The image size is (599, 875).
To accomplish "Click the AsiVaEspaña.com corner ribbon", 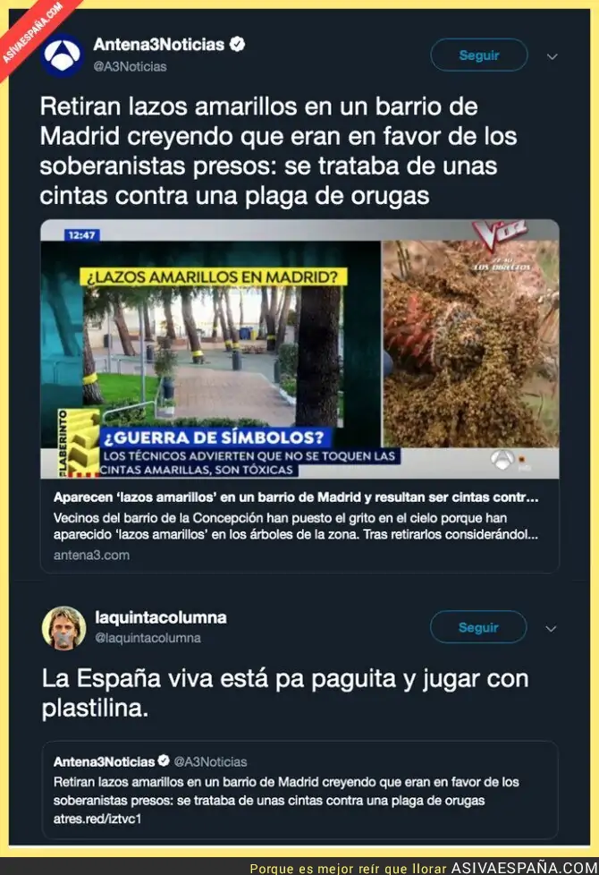I will click(x=32, y=33).
